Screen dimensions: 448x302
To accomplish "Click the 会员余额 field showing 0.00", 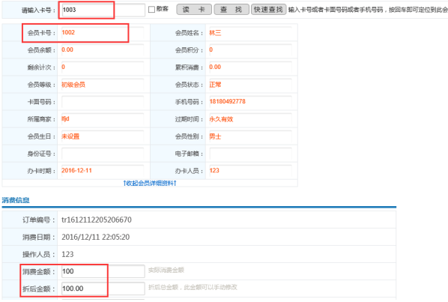I will [x=103, y=50].
